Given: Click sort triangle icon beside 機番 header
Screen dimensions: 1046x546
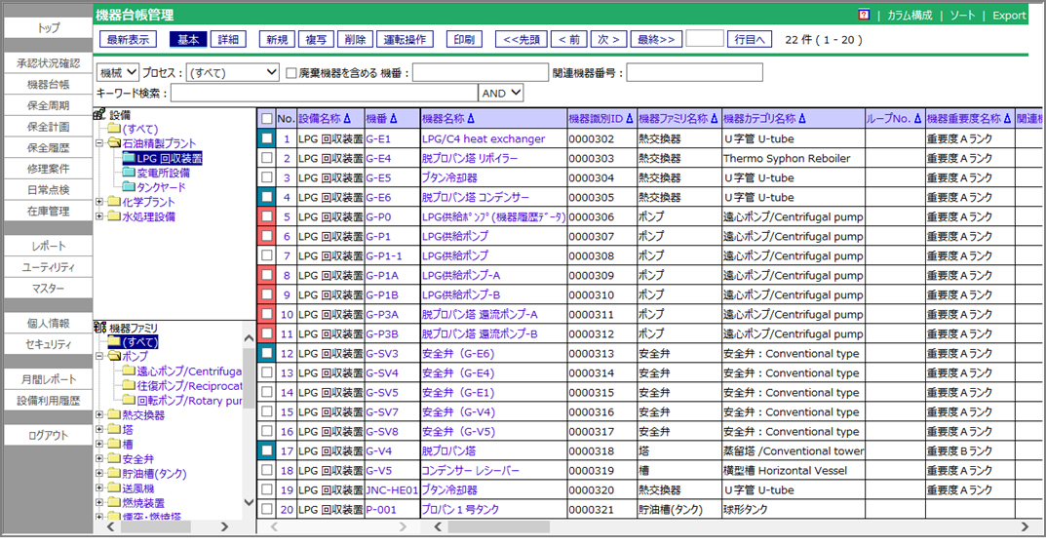Looking at the screenshot, I should (x=394, y=118).
